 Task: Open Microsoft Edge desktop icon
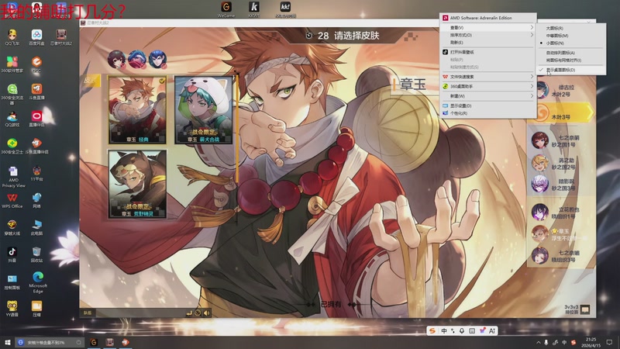(x=38, y=282)
